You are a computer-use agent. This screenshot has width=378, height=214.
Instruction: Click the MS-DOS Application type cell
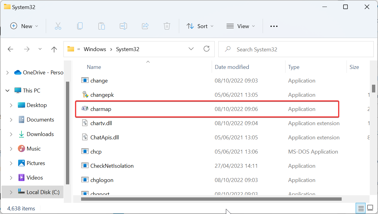(x=313, y=152)
